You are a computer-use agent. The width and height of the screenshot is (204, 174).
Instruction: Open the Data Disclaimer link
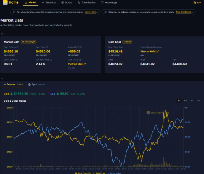pyautogui.click(x=185, y=12)
